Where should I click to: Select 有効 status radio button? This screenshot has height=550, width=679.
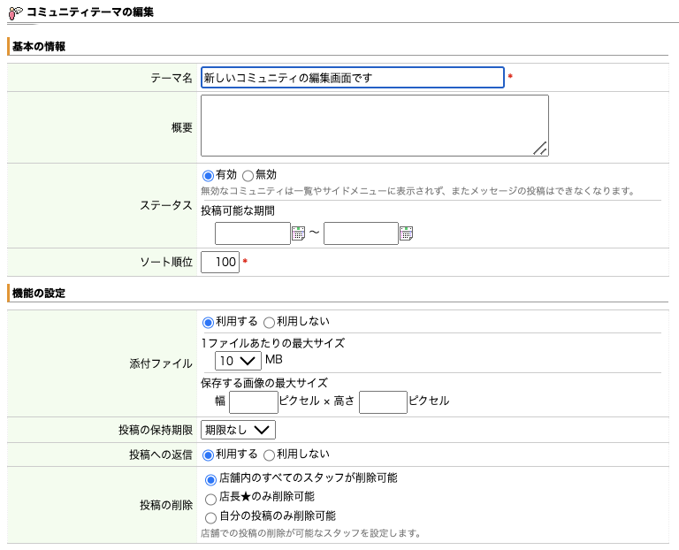pyautogui.click(x=209, y=176)
